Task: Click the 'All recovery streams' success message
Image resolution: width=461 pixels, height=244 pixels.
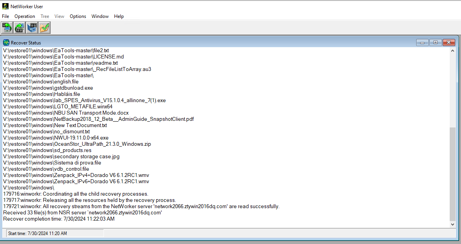Action: [x=141, y=207]
